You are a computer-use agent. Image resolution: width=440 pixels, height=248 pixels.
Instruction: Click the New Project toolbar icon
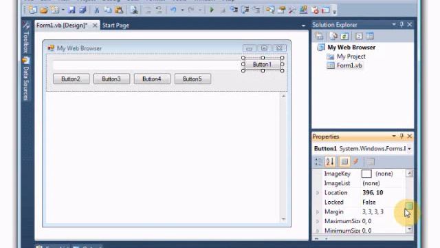(32, 10)
